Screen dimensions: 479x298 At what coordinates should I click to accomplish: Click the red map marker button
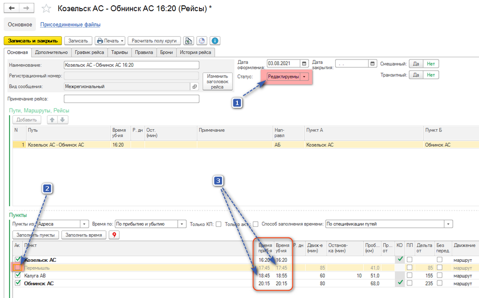click(x=114, y=235)
